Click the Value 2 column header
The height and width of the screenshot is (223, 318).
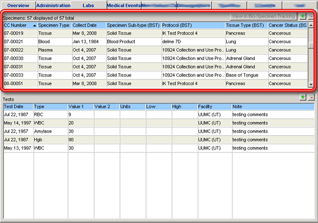[x=107, y=107]
